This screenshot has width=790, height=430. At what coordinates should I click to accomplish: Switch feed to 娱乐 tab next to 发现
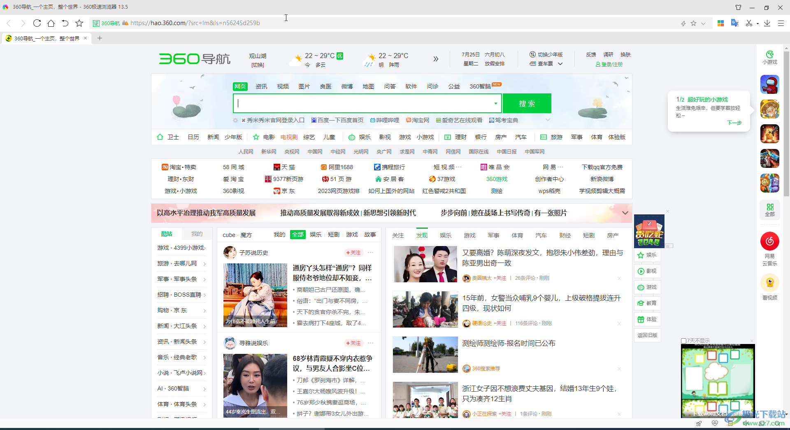(x=446, y=235)
